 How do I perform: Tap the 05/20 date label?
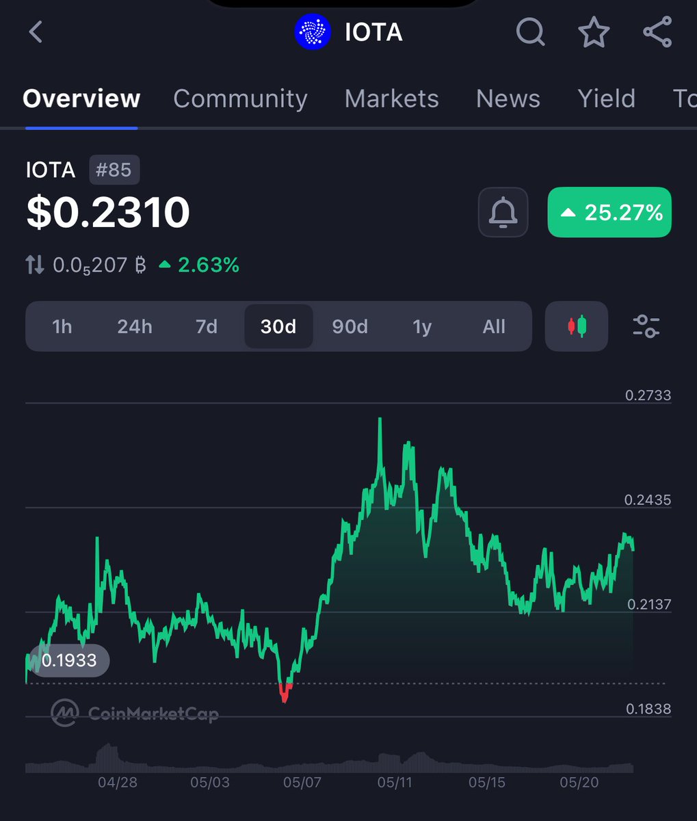point(579,782)
